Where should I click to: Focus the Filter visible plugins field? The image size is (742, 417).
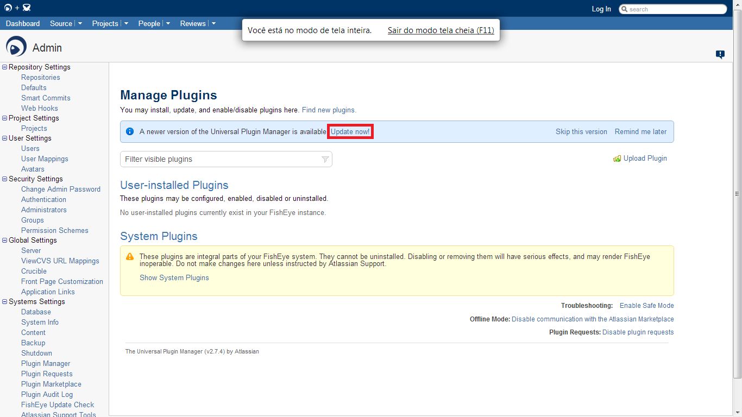(x=226, y=159)
